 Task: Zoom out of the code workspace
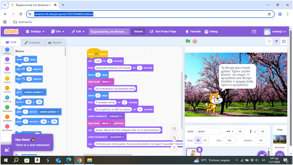174,138
